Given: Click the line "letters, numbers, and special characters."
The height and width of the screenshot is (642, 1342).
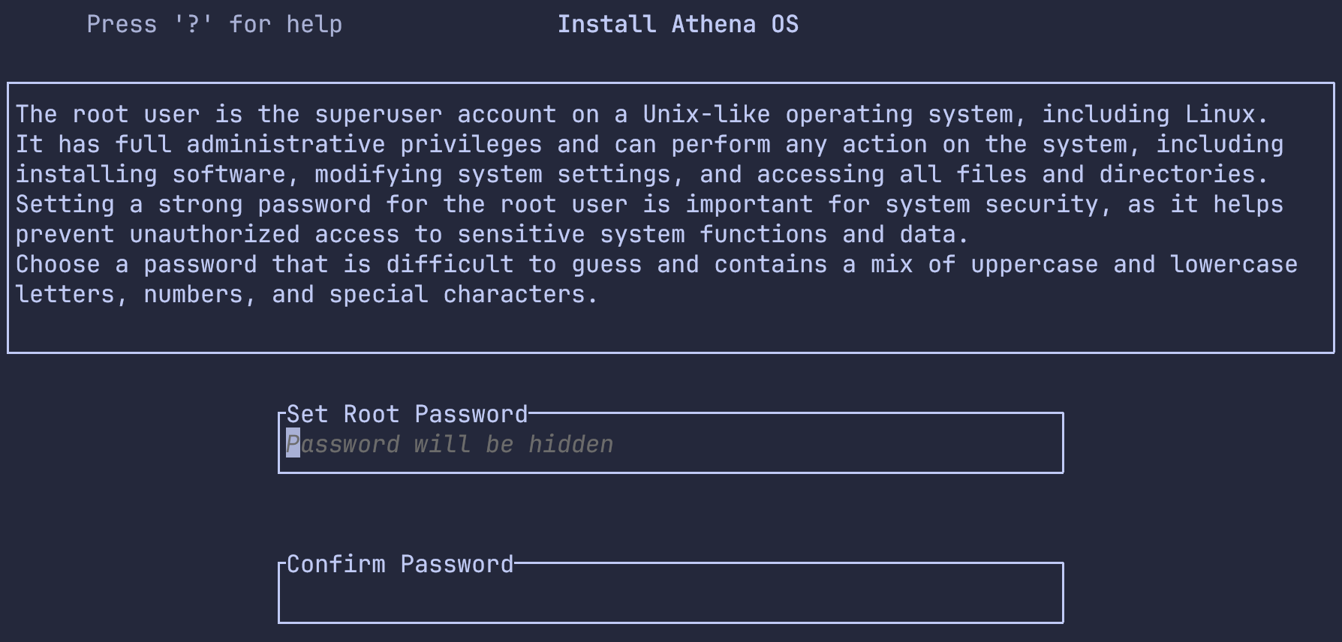Looking at the screenshot, I should coord(306,295).
